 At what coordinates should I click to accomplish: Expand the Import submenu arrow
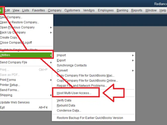coord(133,55)
